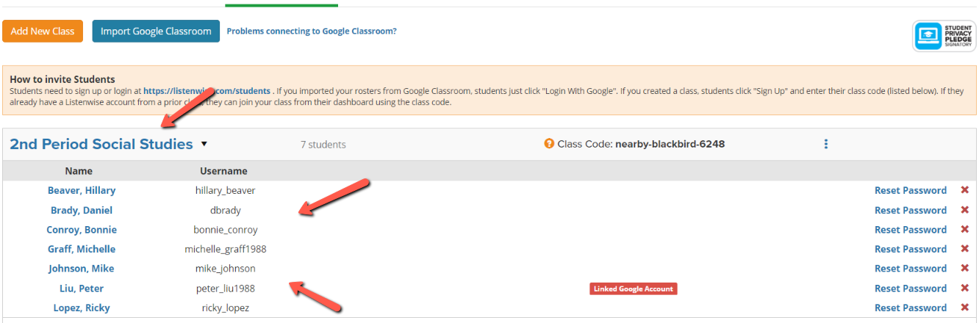Open the listenwise.com/students link

207,91
